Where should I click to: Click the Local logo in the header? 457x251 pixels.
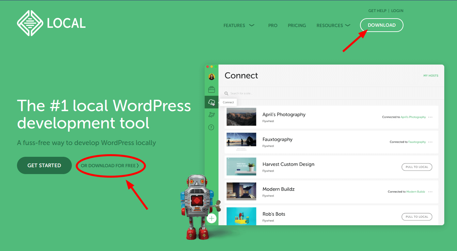pyautogui.click(x=51, y=23)
